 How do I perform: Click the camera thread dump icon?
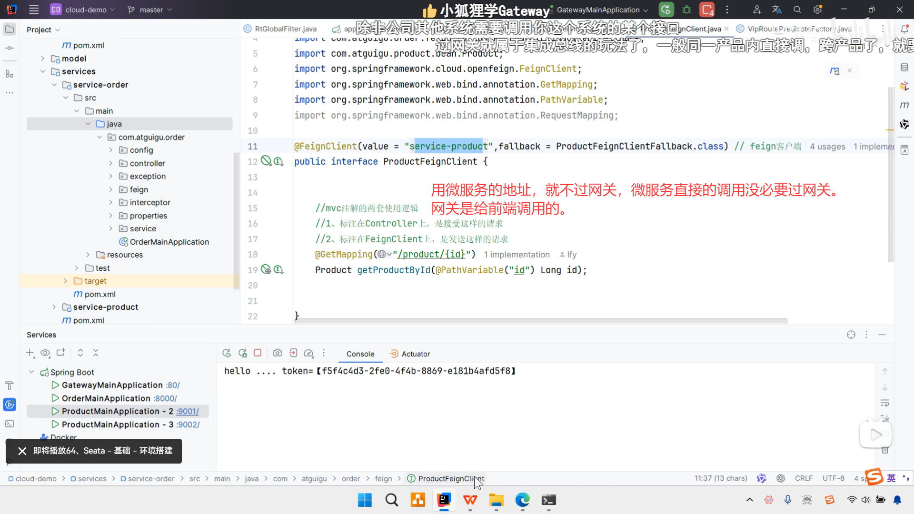[x=278, y=353]
